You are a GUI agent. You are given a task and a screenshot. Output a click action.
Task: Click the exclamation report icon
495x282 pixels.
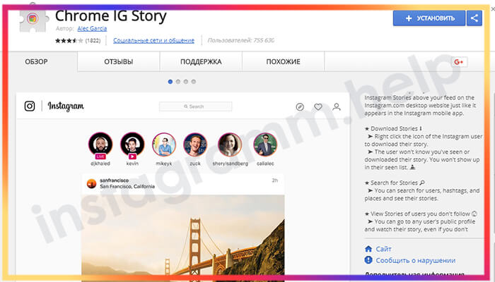[368, 260]
